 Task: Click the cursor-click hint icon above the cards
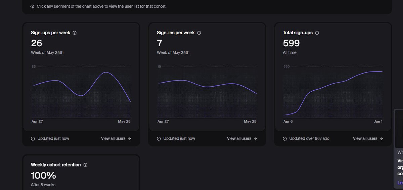32,6
